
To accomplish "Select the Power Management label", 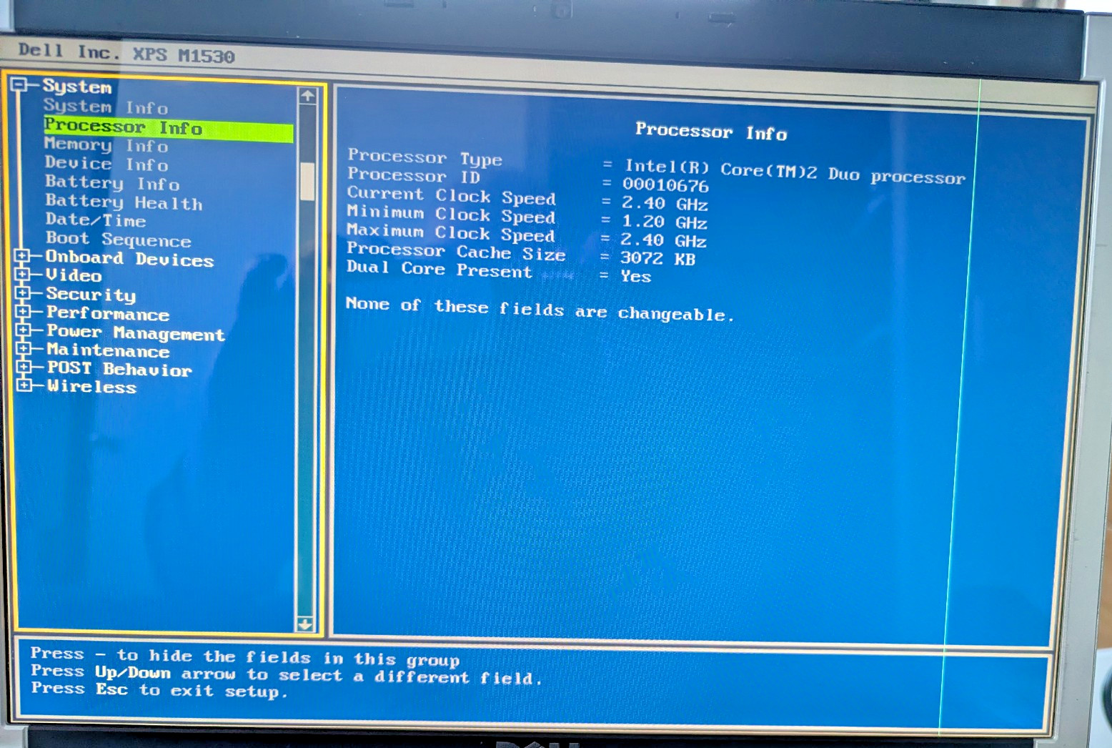I will click(136, 333).
